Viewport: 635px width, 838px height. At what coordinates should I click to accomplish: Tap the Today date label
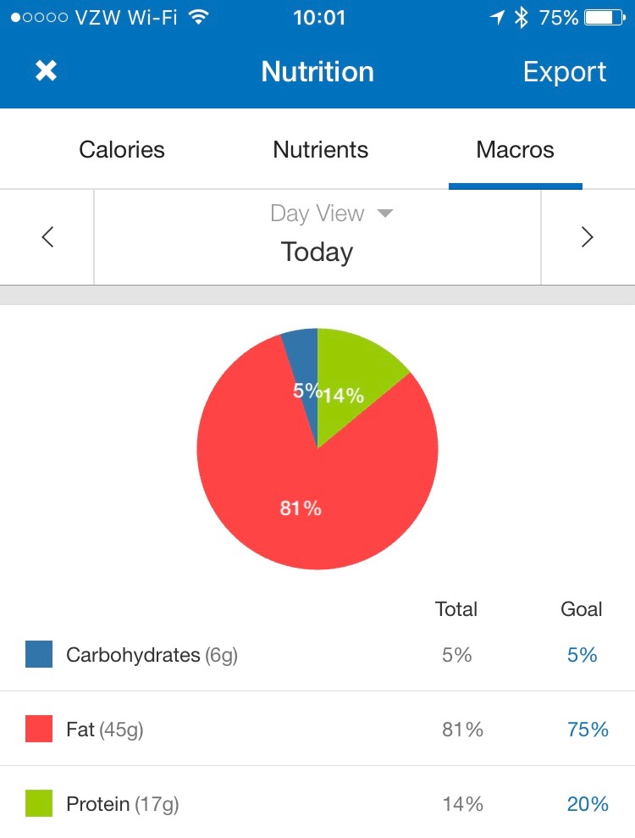[317, 252]
